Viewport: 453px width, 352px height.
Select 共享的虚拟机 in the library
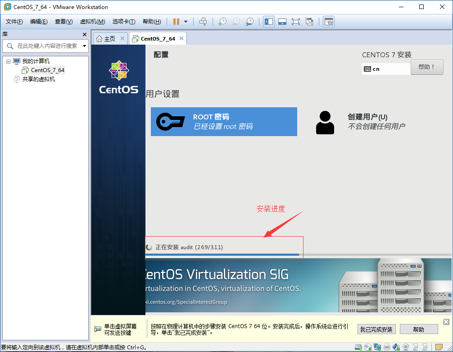point(39,79)
